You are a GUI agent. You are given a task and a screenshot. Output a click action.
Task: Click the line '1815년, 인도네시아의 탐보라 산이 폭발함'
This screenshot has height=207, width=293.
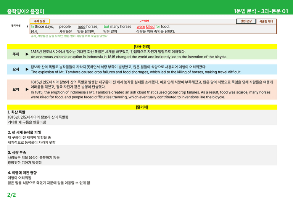pyautogui.click(x=38, y=117)
